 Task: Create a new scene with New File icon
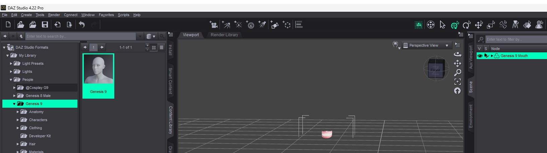(x=8, y=24)
